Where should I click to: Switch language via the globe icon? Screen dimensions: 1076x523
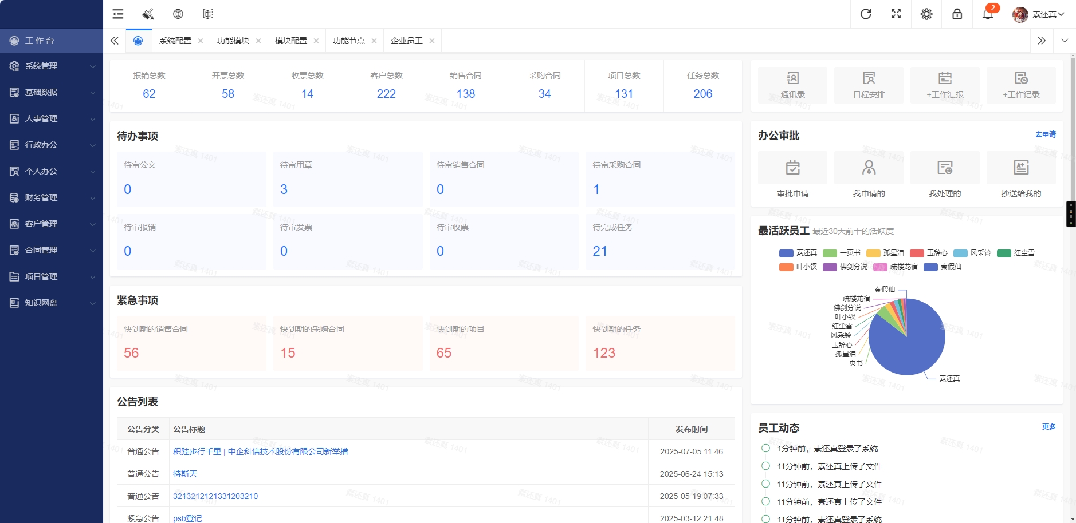178,13
